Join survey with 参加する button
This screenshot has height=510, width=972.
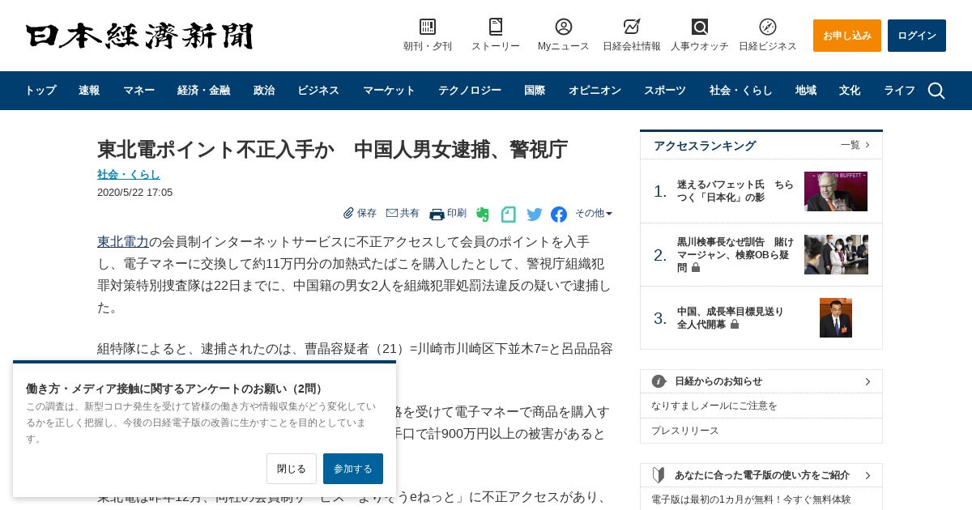pyautogui.click(x=353, y=469)
